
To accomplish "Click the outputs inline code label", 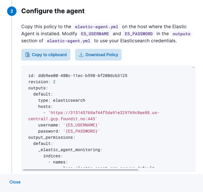I will [x=181, y=34].
